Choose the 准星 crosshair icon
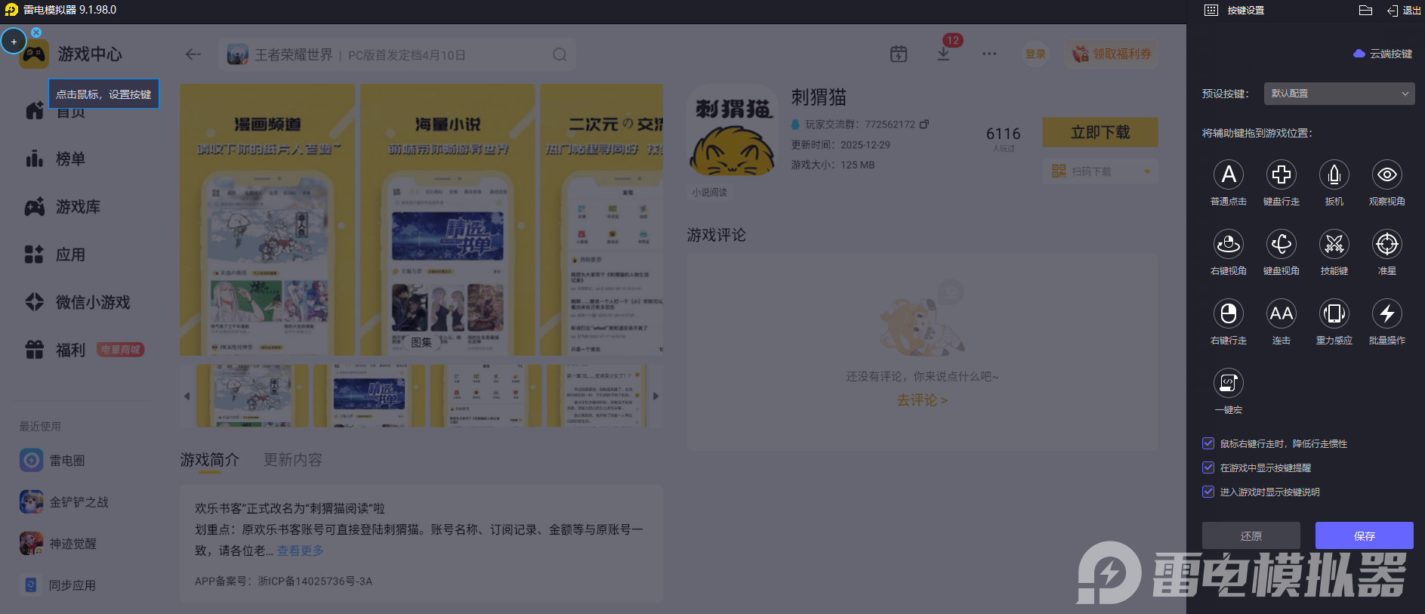This screenshot has width=1425, height=614. 1387,244
